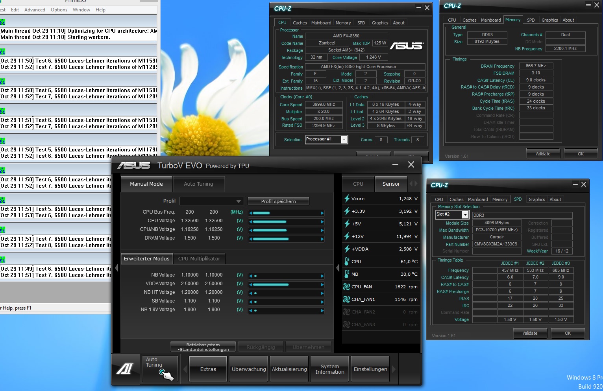603x391 pixels.
Task: Increase CPU Voltage with right arrow
Action: 322,222
